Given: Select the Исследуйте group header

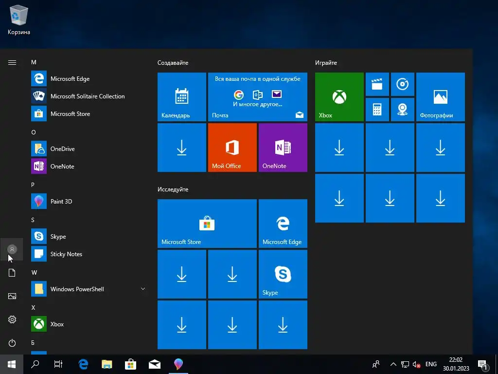Looking at the screenshot, I should 173,189.
